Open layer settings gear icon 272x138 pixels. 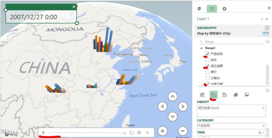(x=224, y=9)
